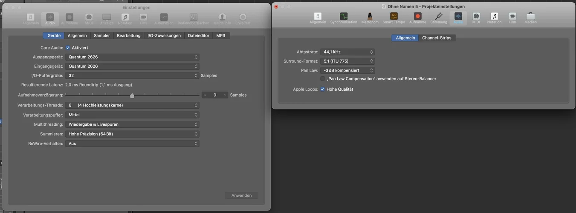The width and height of the screenshot is (576, 213).
Task: Open Ausgangsgerät Quantum 2626 dropdown
Action: click(132, 57)
